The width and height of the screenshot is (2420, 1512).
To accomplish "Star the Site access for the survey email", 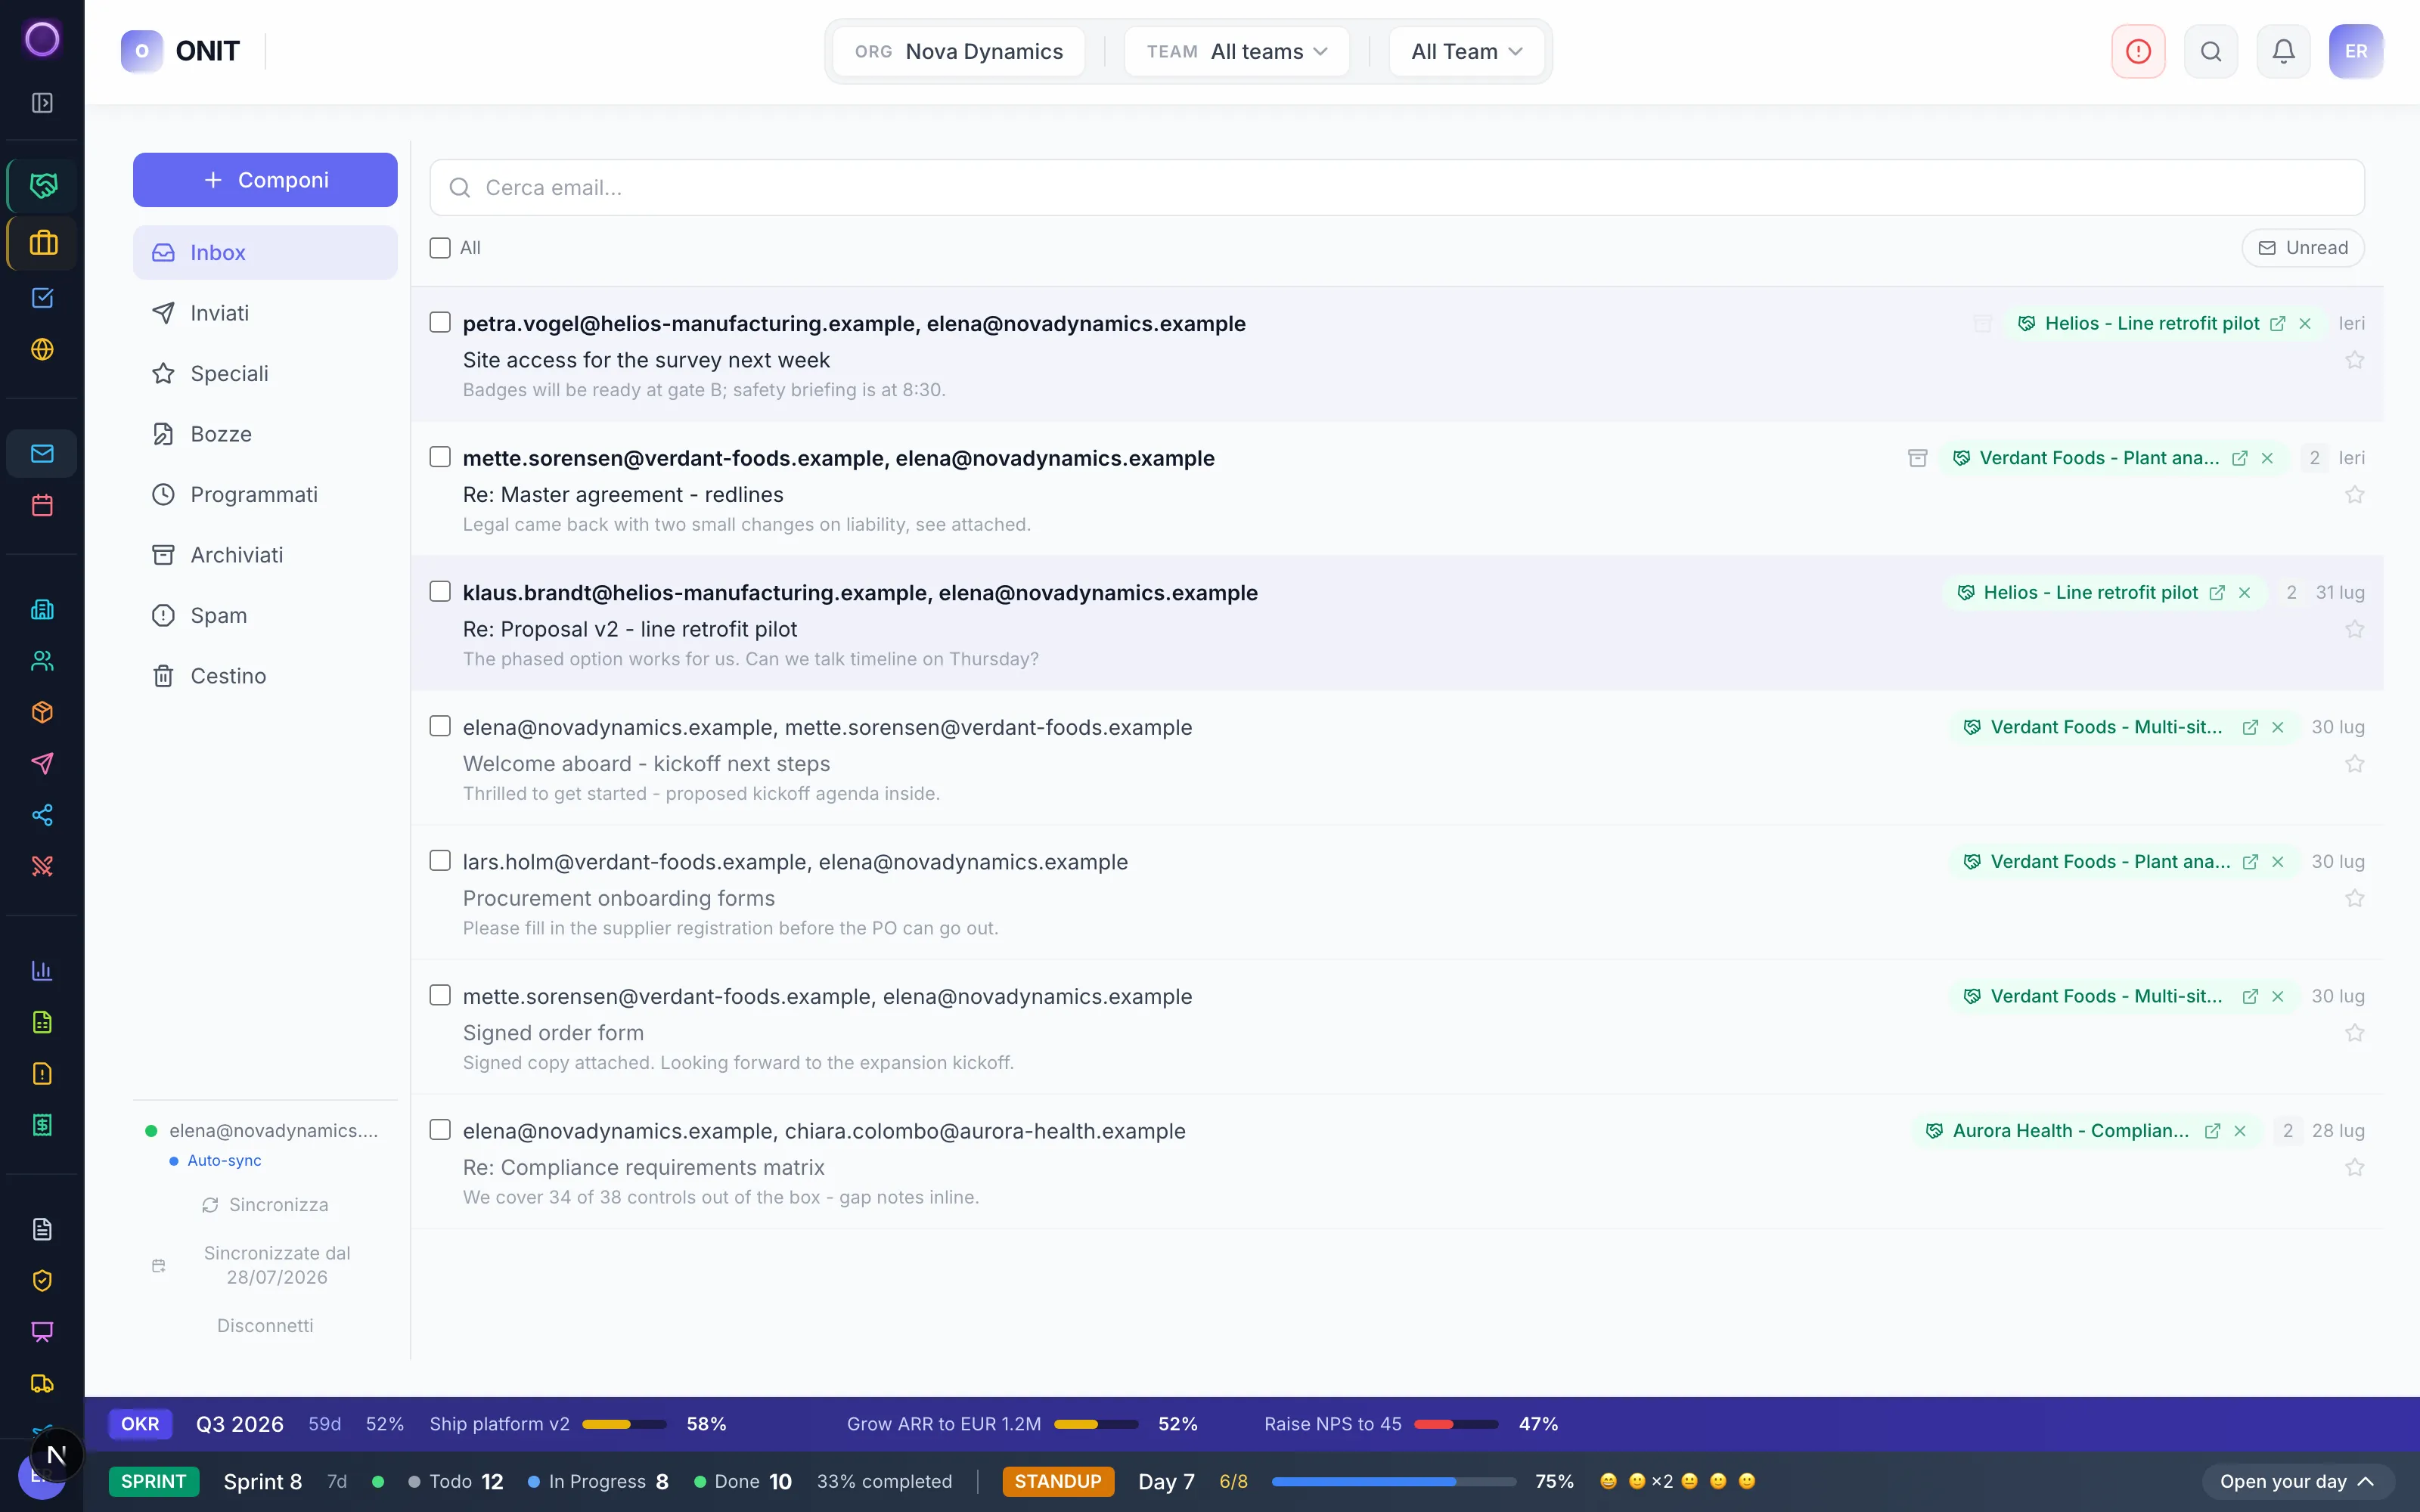I will (x=2354, y=360).
